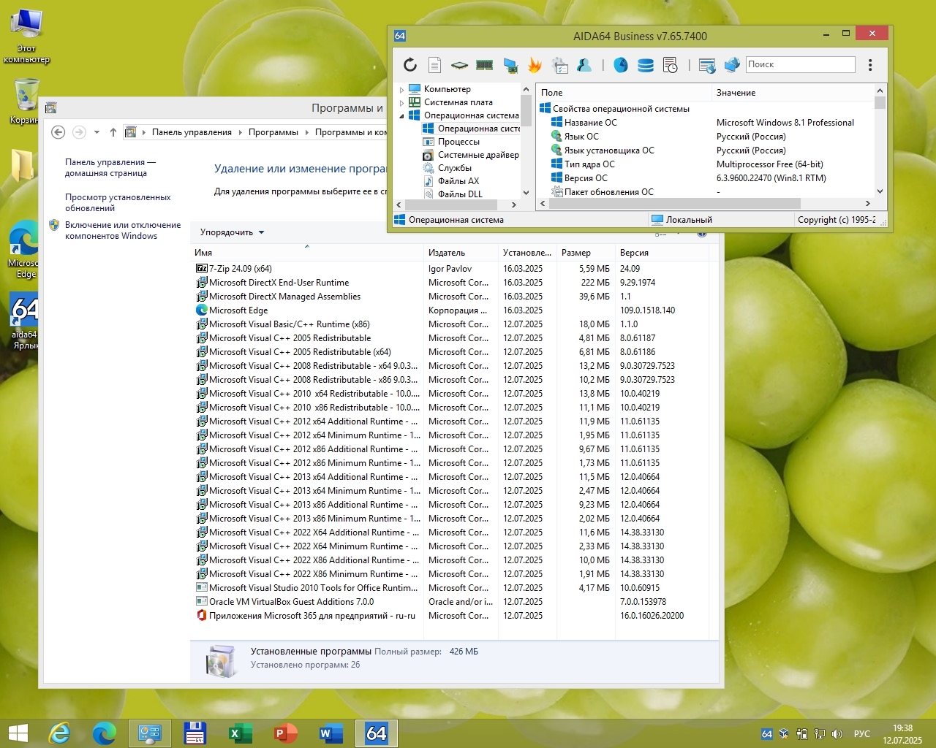Click the Название ОС field row

point(706,123)
